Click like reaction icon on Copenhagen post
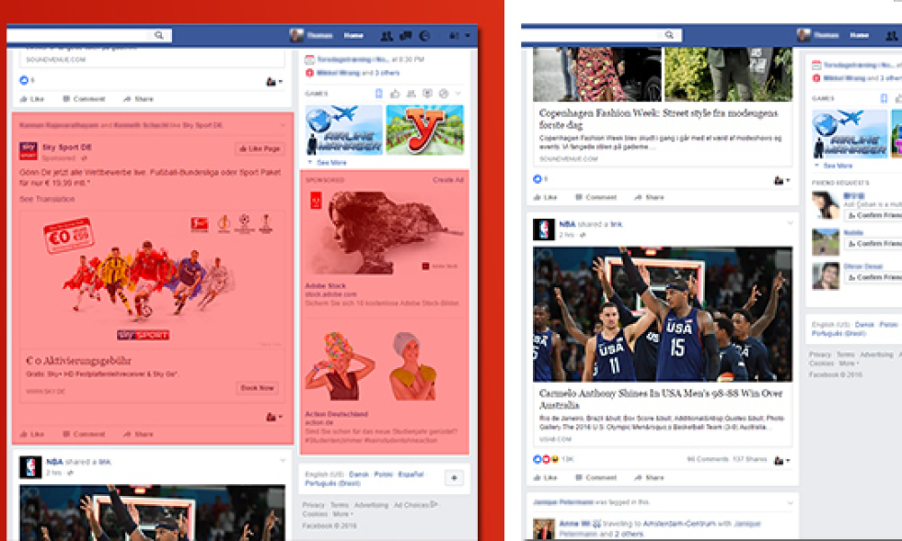 538,179
